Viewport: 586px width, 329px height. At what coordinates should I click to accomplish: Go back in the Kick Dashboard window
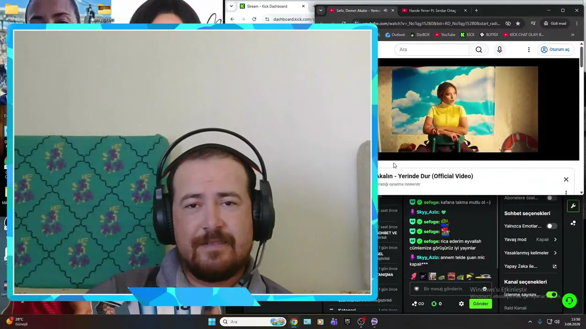232,19
